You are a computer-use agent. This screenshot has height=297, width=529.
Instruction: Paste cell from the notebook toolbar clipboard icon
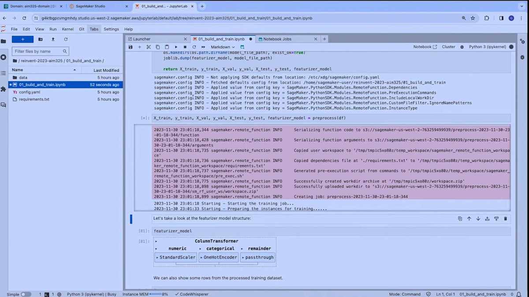click(167, 47)
